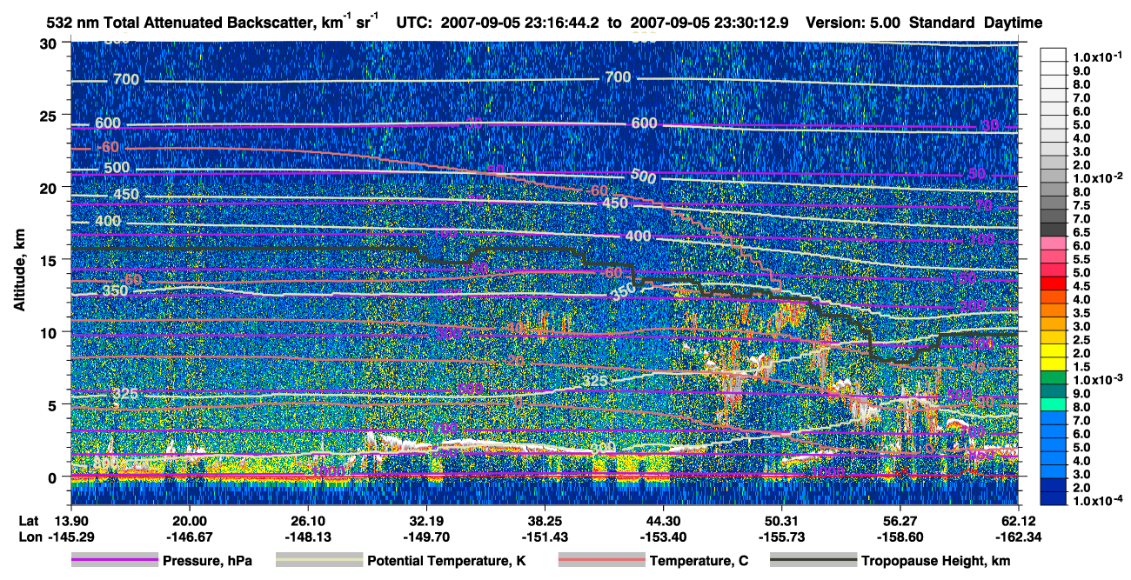Image resolution: width=1131 pixels, height=580 pixels.
Task: Click the Altitude, km axis title
Action: tap(20, 258)
